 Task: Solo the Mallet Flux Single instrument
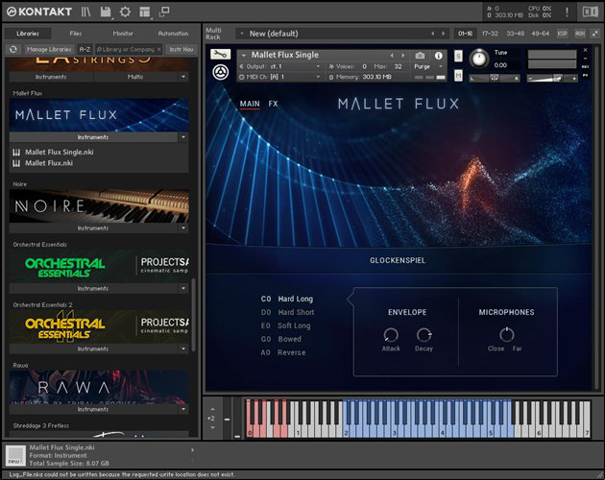[x=458, y=55]
